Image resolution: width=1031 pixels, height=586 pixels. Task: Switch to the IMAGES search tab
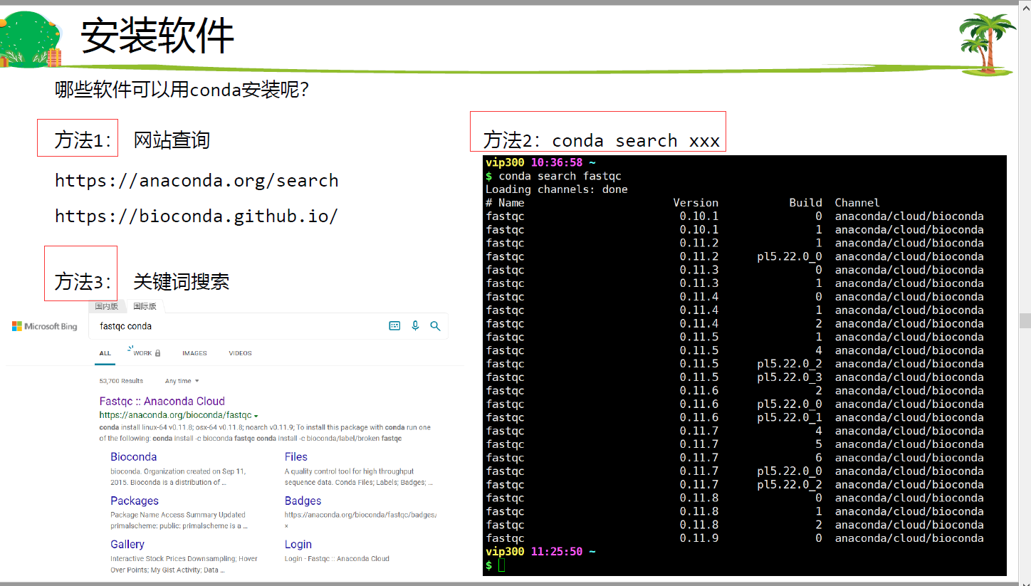[x=194, y=352]
